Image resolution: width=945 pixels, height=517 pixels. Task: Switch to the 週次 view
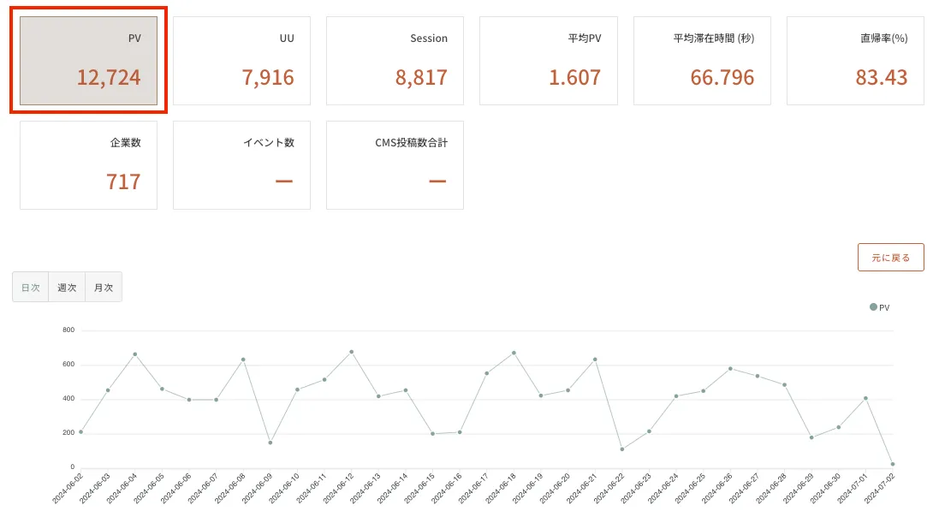click(67, 288)
